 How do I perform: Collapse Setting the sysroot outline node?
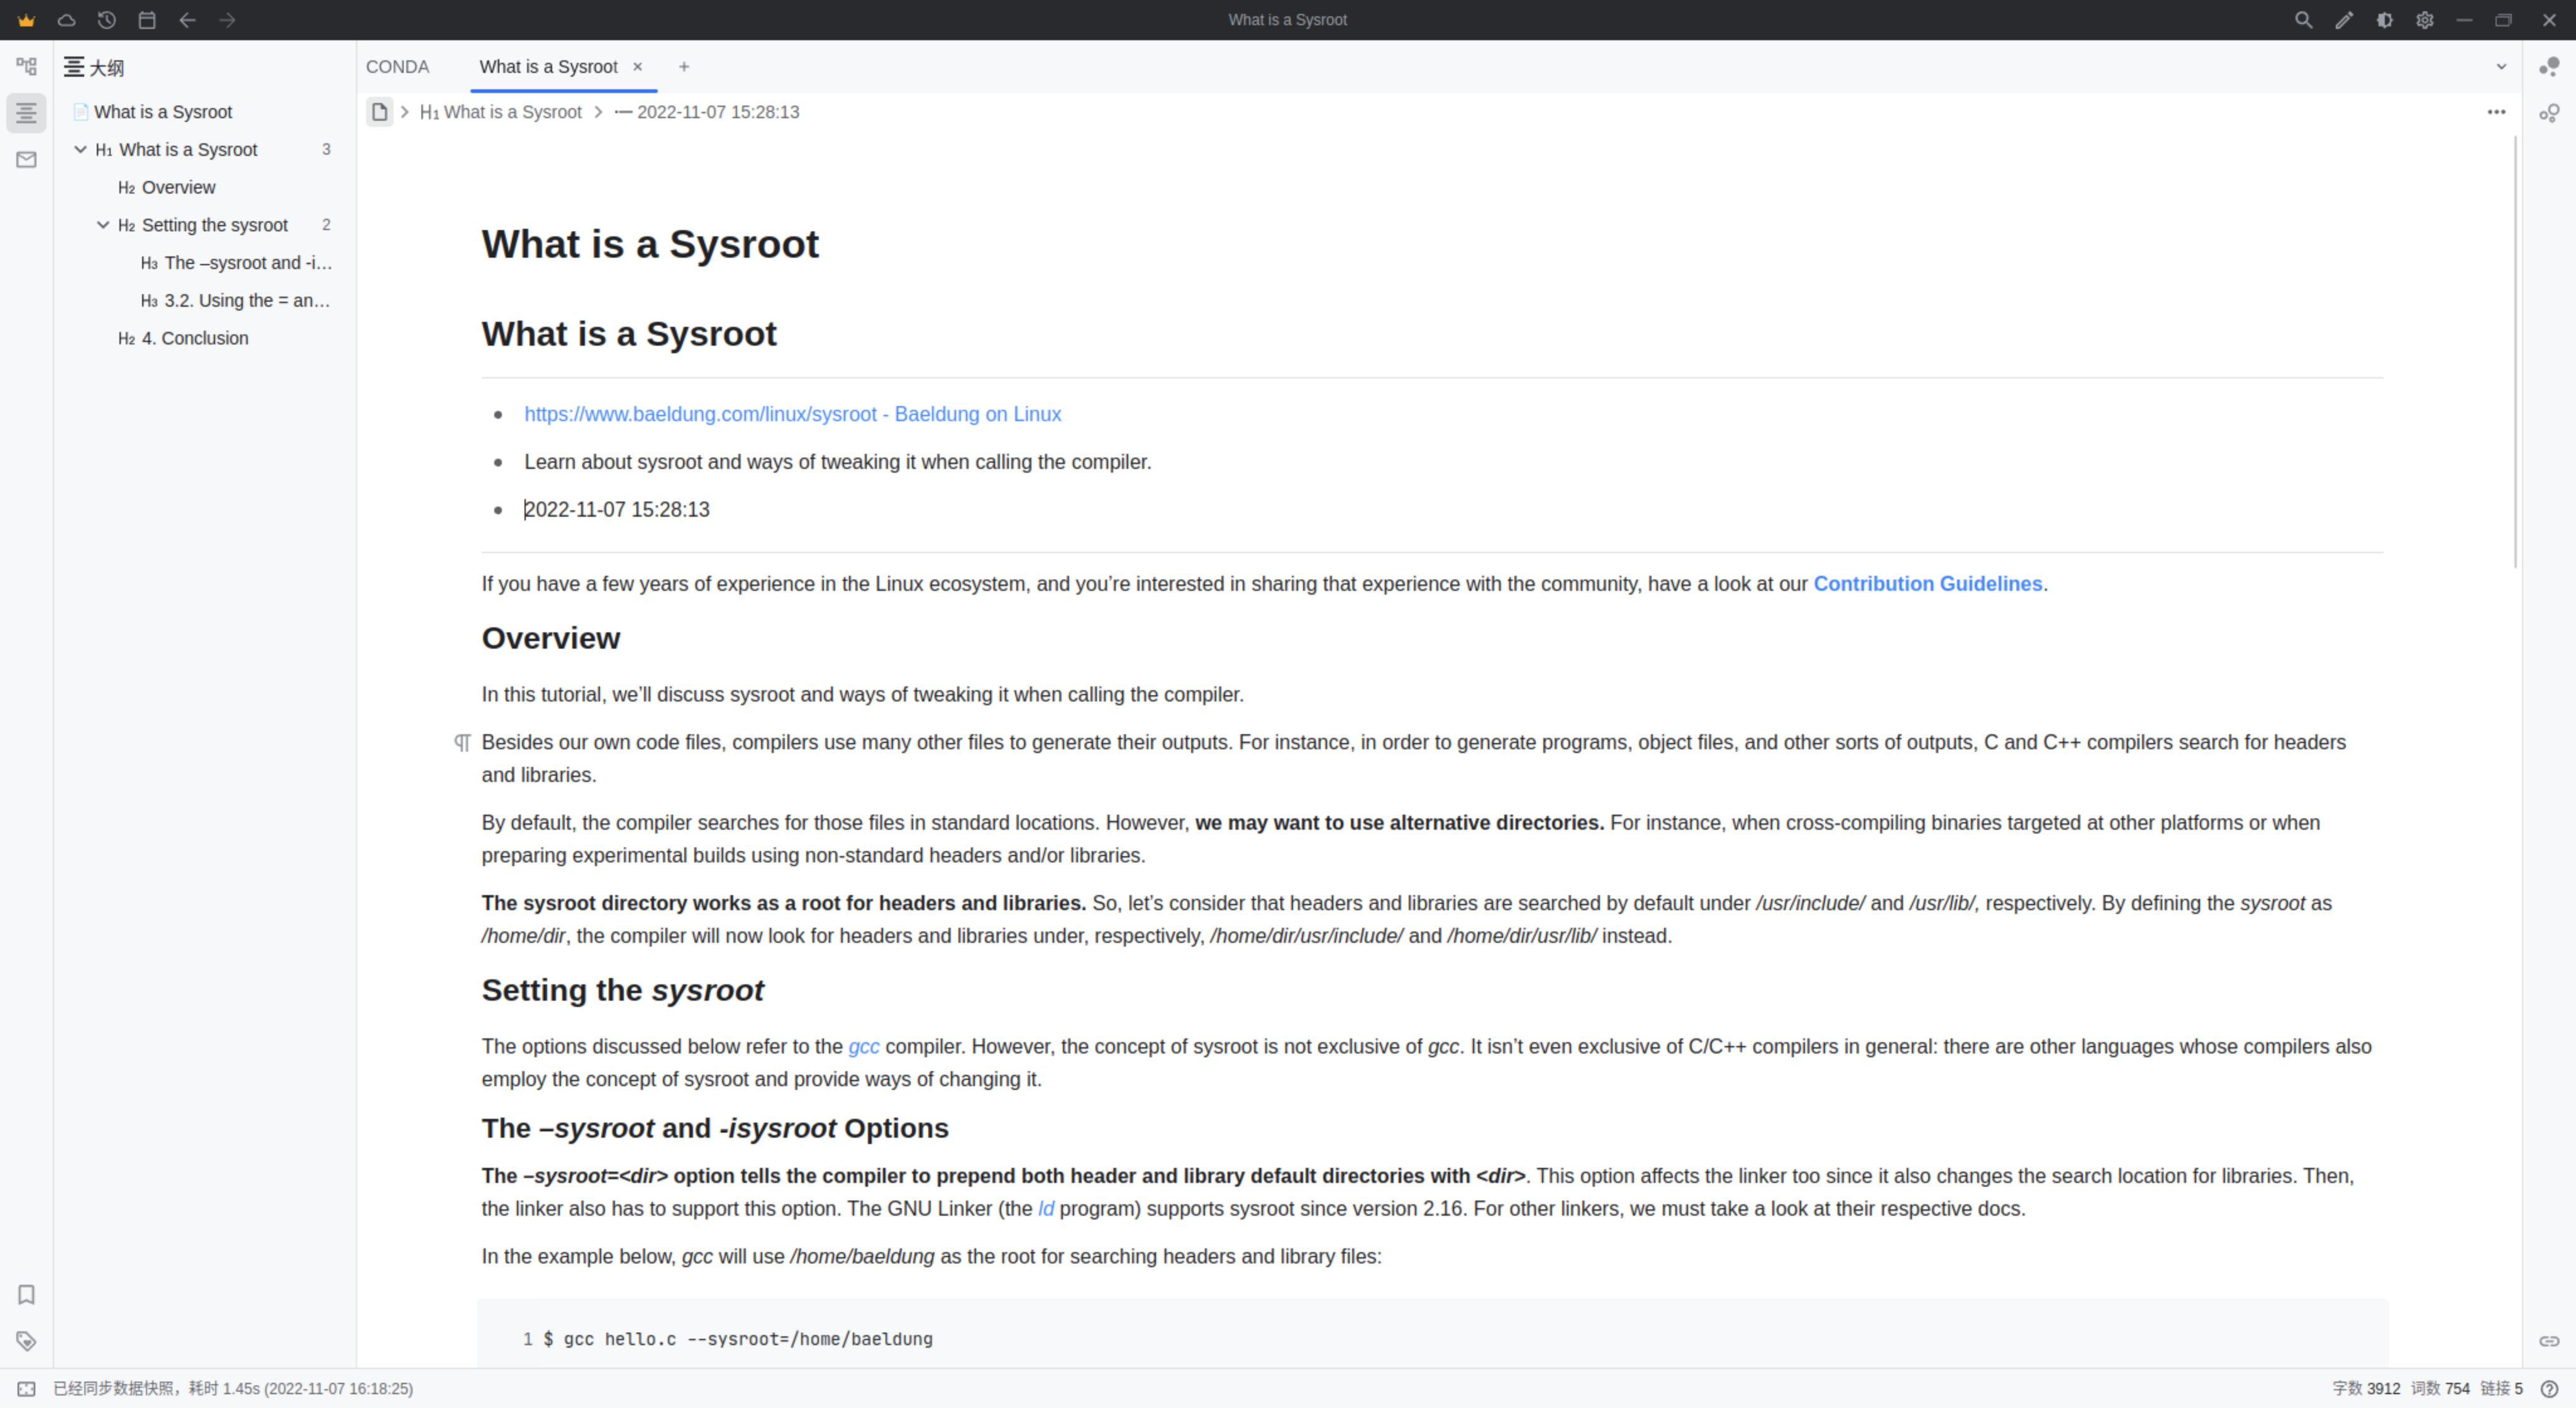(x=103, y=225)
